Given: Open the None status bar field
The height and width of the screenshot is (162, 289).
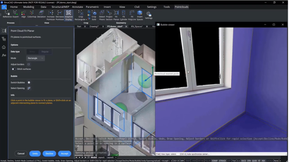Looking at the screenshot, I should point(276,161).
